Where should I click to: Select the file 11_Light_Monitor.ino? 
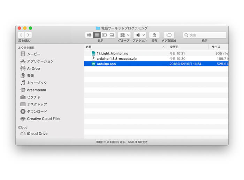pyautogui.click(x=156, y=54)
